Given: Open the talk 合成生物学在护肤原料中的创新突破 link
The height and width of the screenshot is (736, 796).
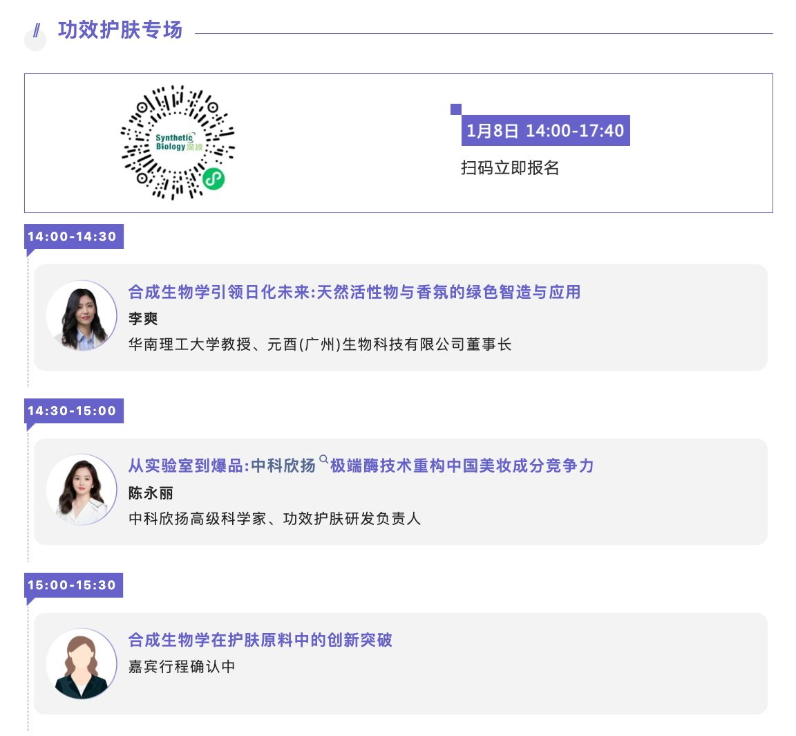Looking at the screenshot, I should (260, 641).
